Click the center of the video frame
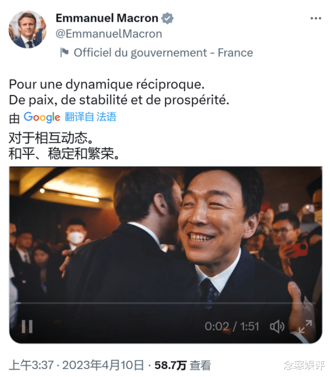 (166, 255)
